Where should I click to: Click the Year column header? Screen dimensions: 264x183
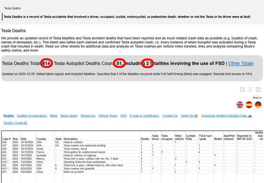(15, 139)
